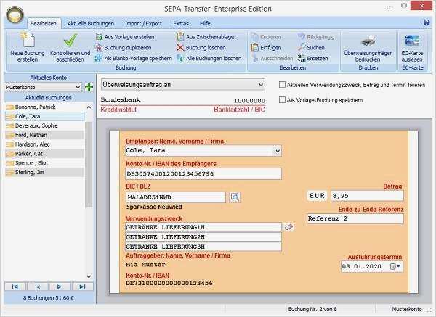The image size is (436, 317).
Task: Click Verwendungszweck line GETRÄNKE LIEFERUNG2H
Action: click(203, 237)
